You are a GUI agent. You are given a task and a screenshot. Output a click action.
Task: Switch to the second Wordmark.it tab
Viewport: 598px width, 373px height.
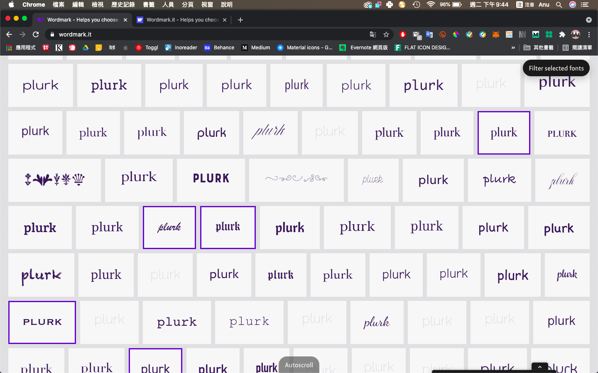[x=181, y=20]
